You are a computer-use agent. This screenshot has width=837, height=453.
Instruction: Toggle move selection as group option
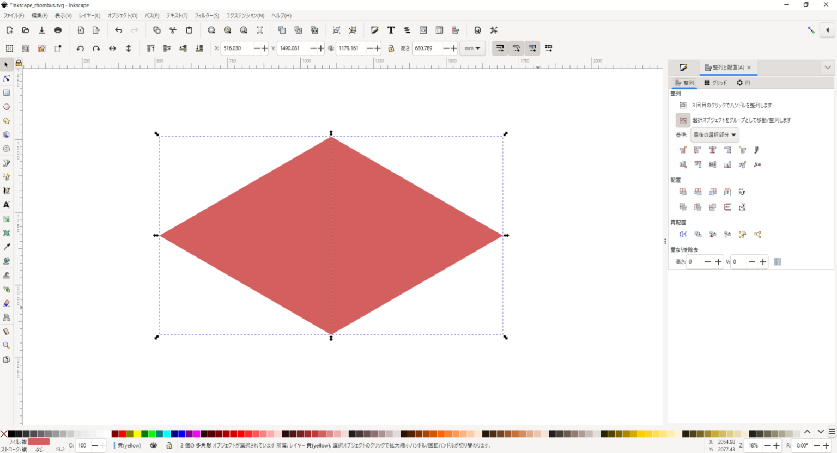click(x=683, y=120)
